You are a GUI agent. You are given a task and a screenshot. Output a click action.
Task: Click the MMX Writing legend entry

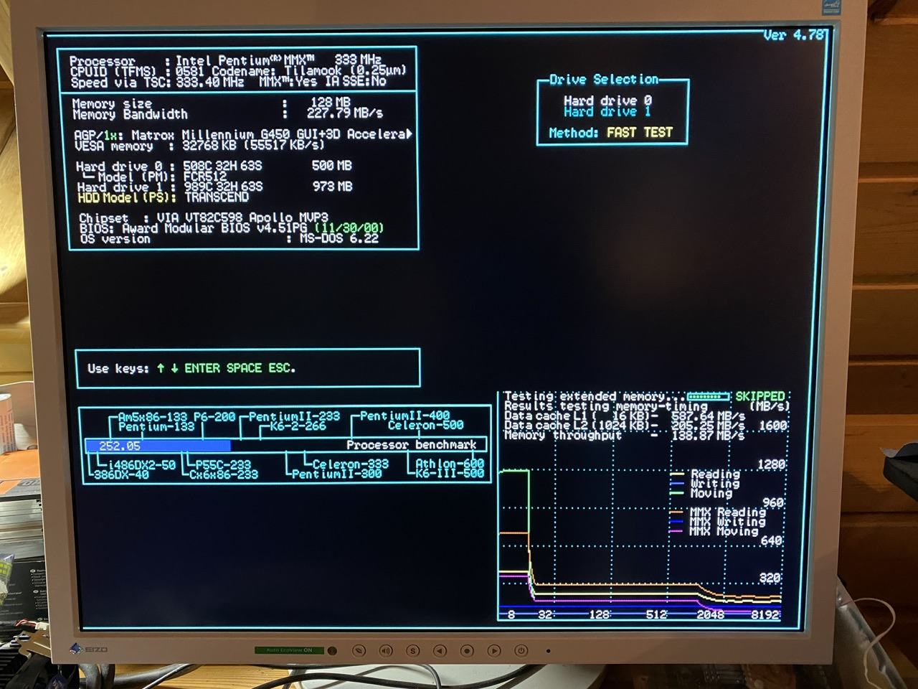(718, 522)
